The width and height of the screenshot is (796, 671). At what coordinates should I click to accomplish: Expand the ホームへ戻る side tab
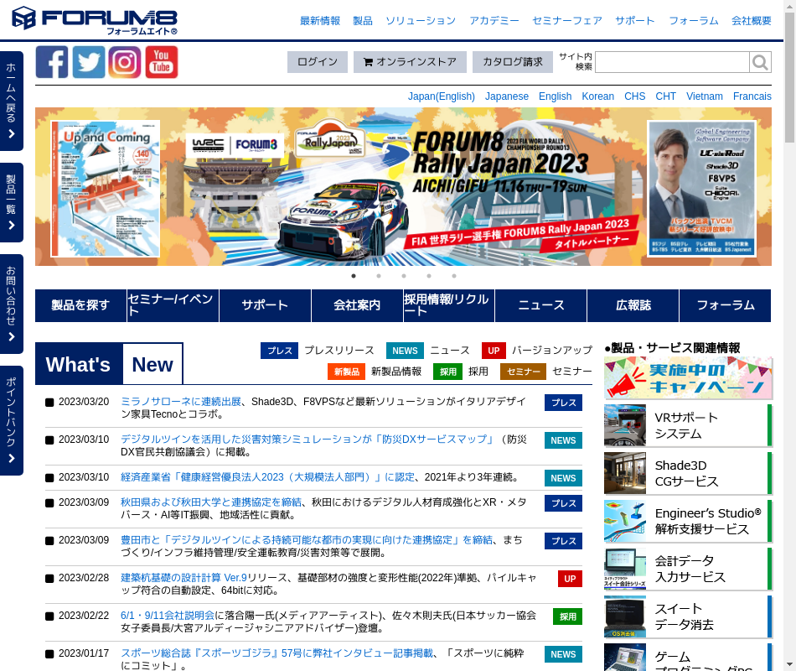(x=12, y=101)
